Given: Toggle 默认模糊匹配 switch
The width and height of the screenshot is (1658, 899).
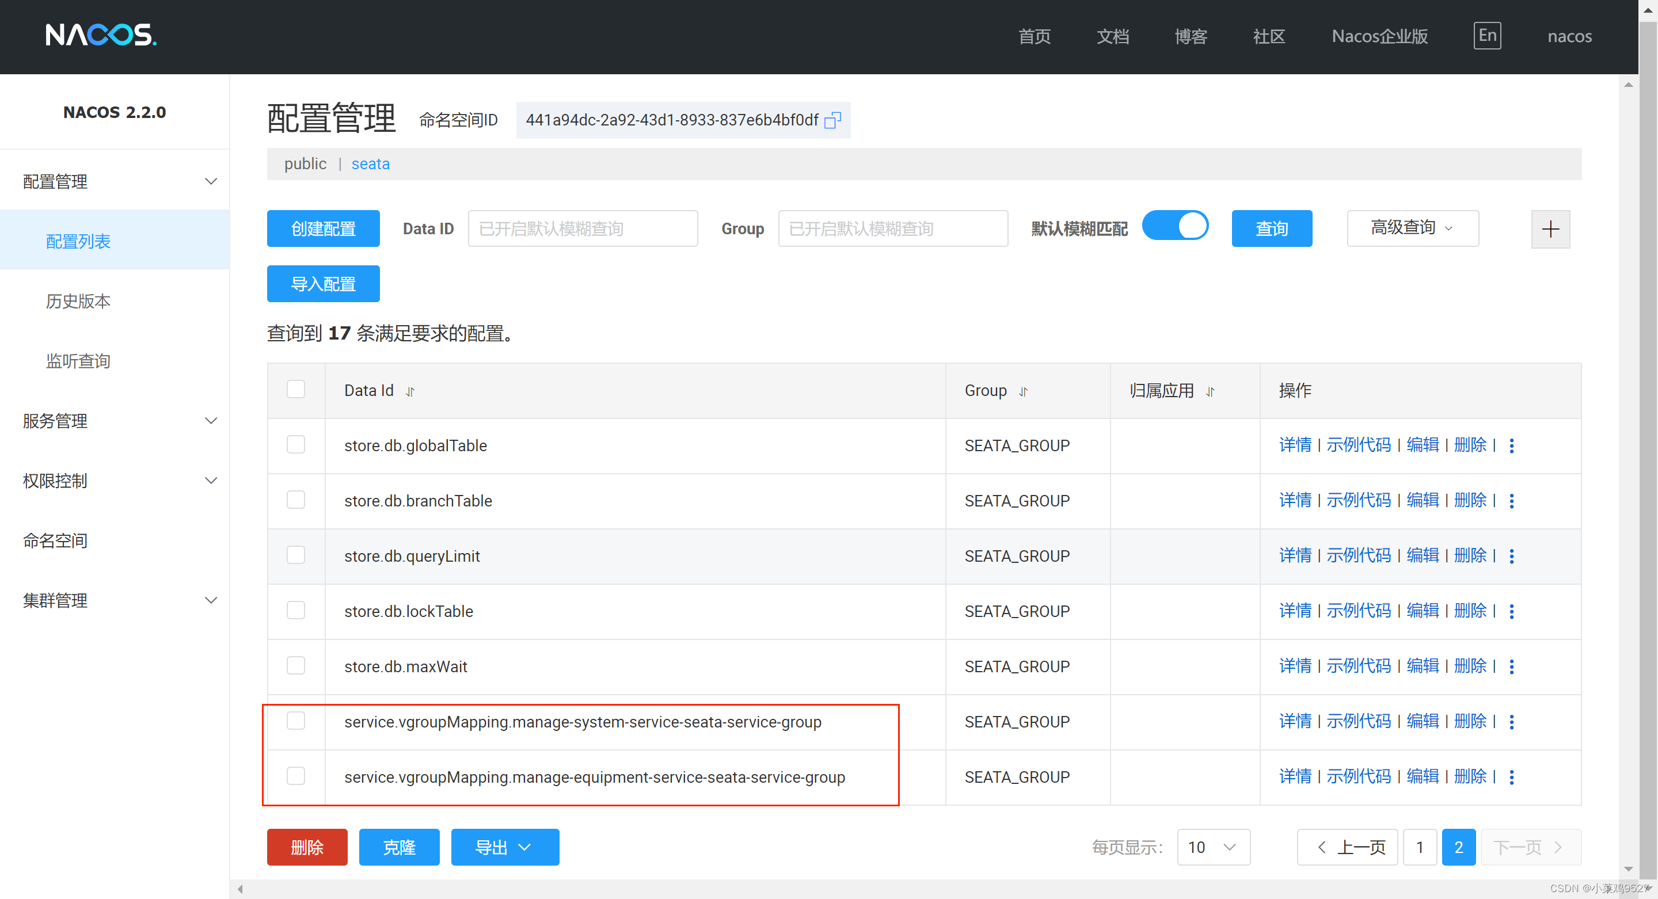Looking at the screenshot, I should point(1174,226).
